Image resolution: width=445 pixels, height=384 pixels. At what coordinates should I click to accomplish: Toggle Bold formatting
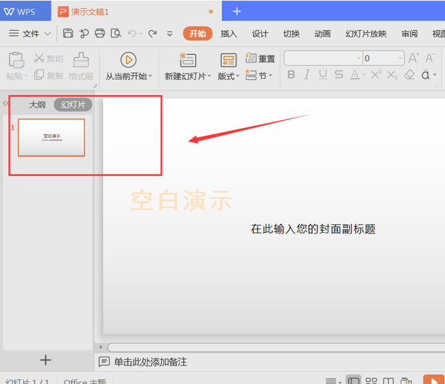click(x=291, y=75)
